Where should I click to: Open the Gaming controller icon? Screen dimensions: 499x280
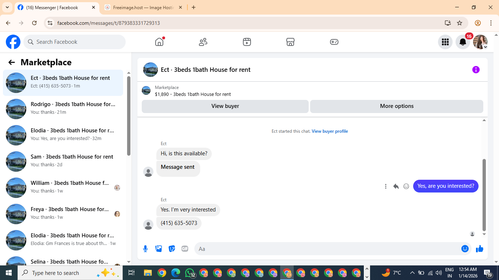click(x=334, y=42)
